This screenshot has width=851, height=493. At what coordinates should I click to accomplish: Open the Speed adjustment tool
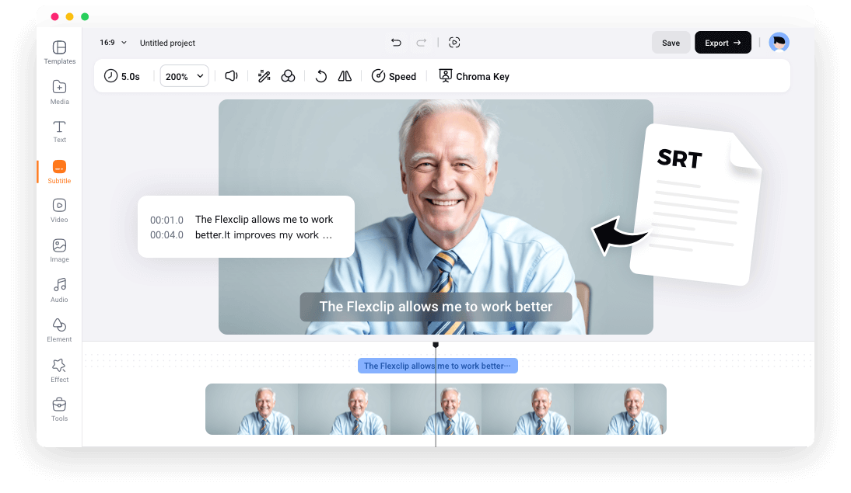(x=394, y=76)
